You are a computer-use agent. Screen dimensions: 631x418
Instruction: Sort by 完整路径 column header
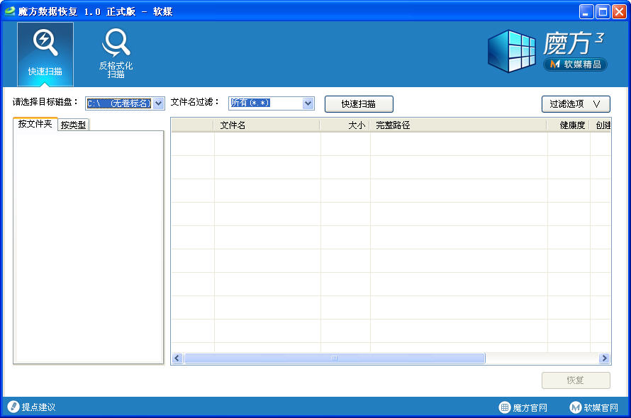pyautogui.click(x=458, y=125)
